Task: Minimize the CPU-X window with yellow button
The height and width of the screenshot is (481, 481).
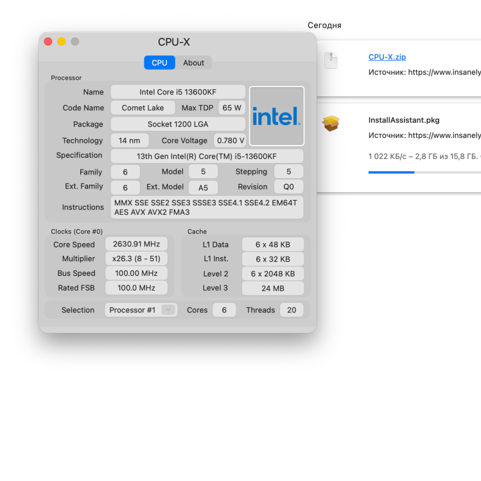Action: (x=62, y=42)
